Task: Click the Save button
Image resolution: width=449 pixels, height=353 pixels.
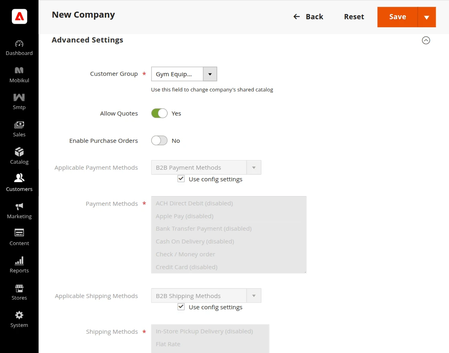Action: pyautogui.click(x=397, y=17)
